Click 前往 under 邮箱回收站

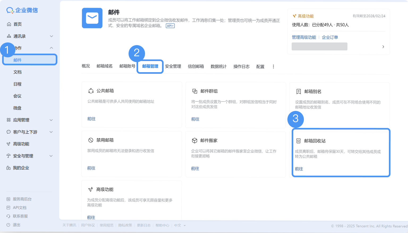click(x=299, y=169)
